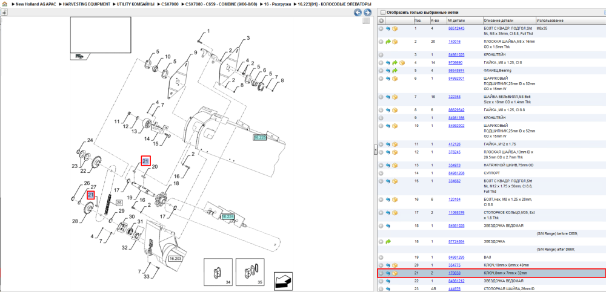Open part number link 84981356

pos(456,118)
